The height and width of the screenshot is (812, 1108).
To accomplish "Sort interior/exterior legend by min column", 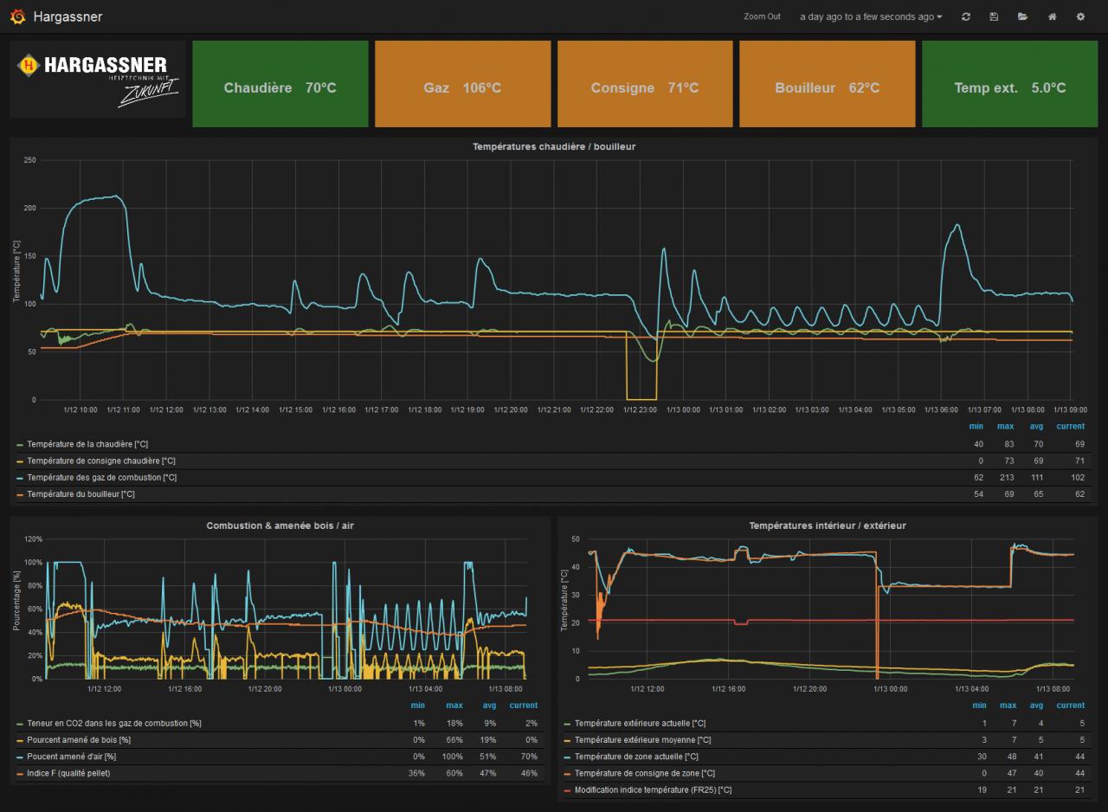I will (980, 706).
